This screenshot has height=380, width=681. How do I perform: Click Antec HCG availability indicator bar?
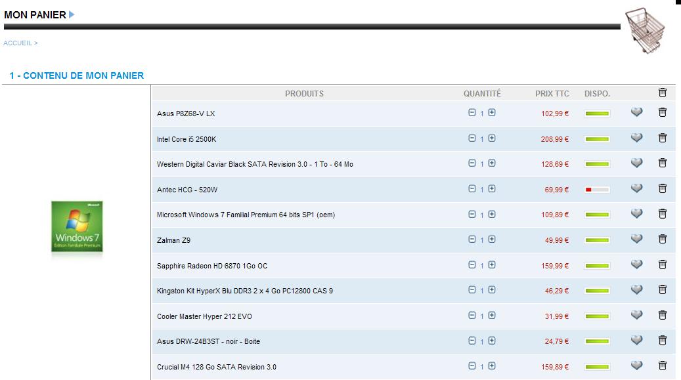[597, 190]
